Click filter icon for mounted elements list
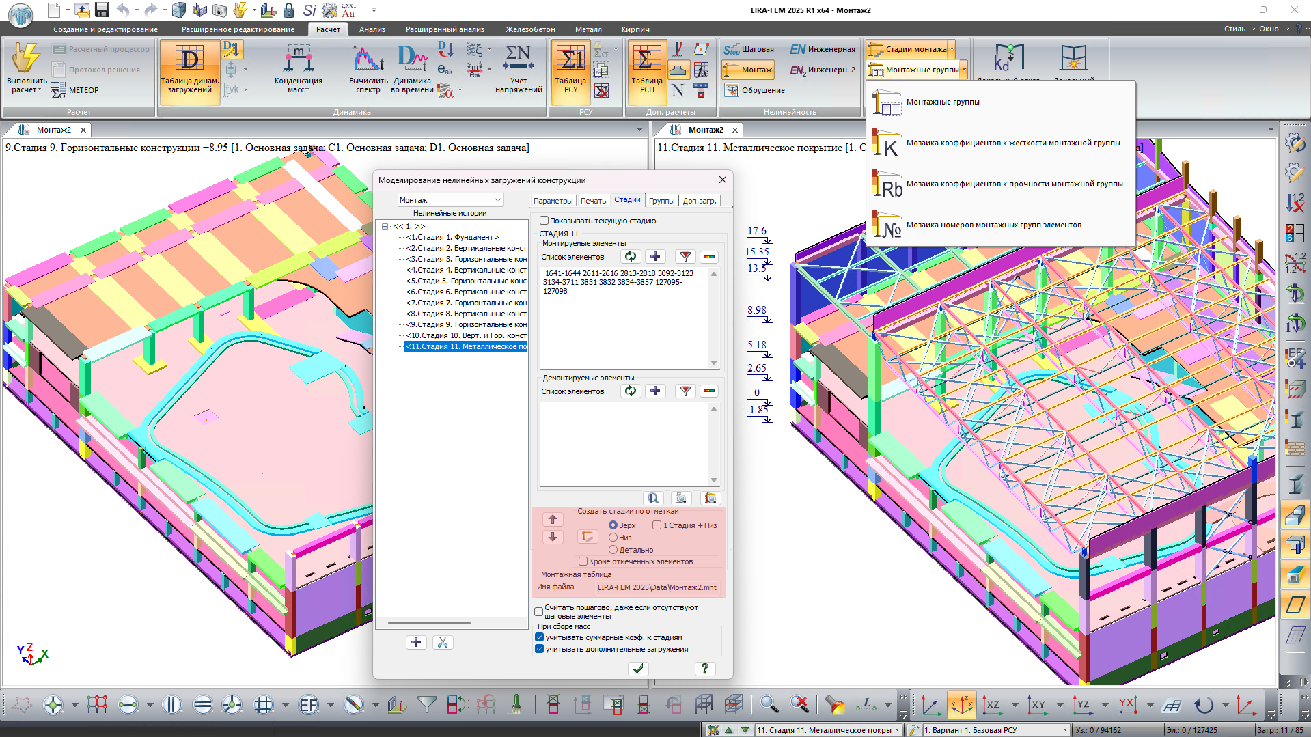1311x737 pixels. (x=685, y=257)
